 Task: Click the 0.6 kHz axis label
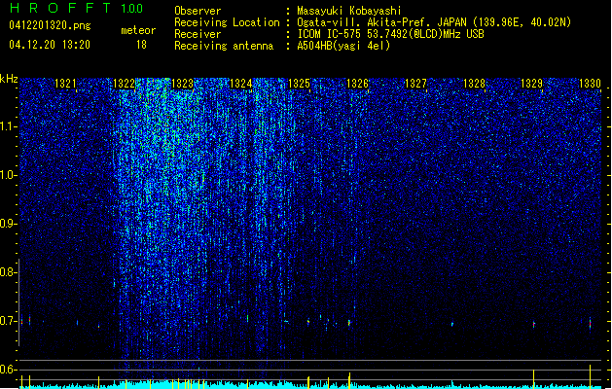(x=8, y=370)
